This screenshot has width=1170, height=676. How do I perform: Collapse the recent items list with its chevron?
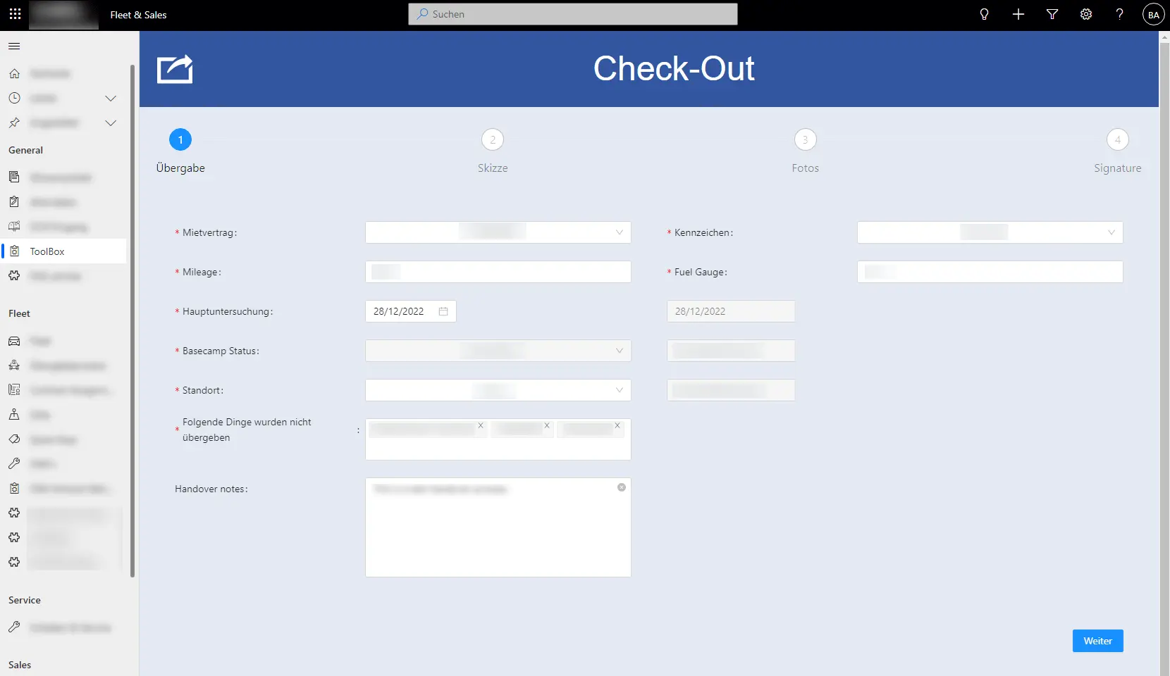(x=111, y=99)
